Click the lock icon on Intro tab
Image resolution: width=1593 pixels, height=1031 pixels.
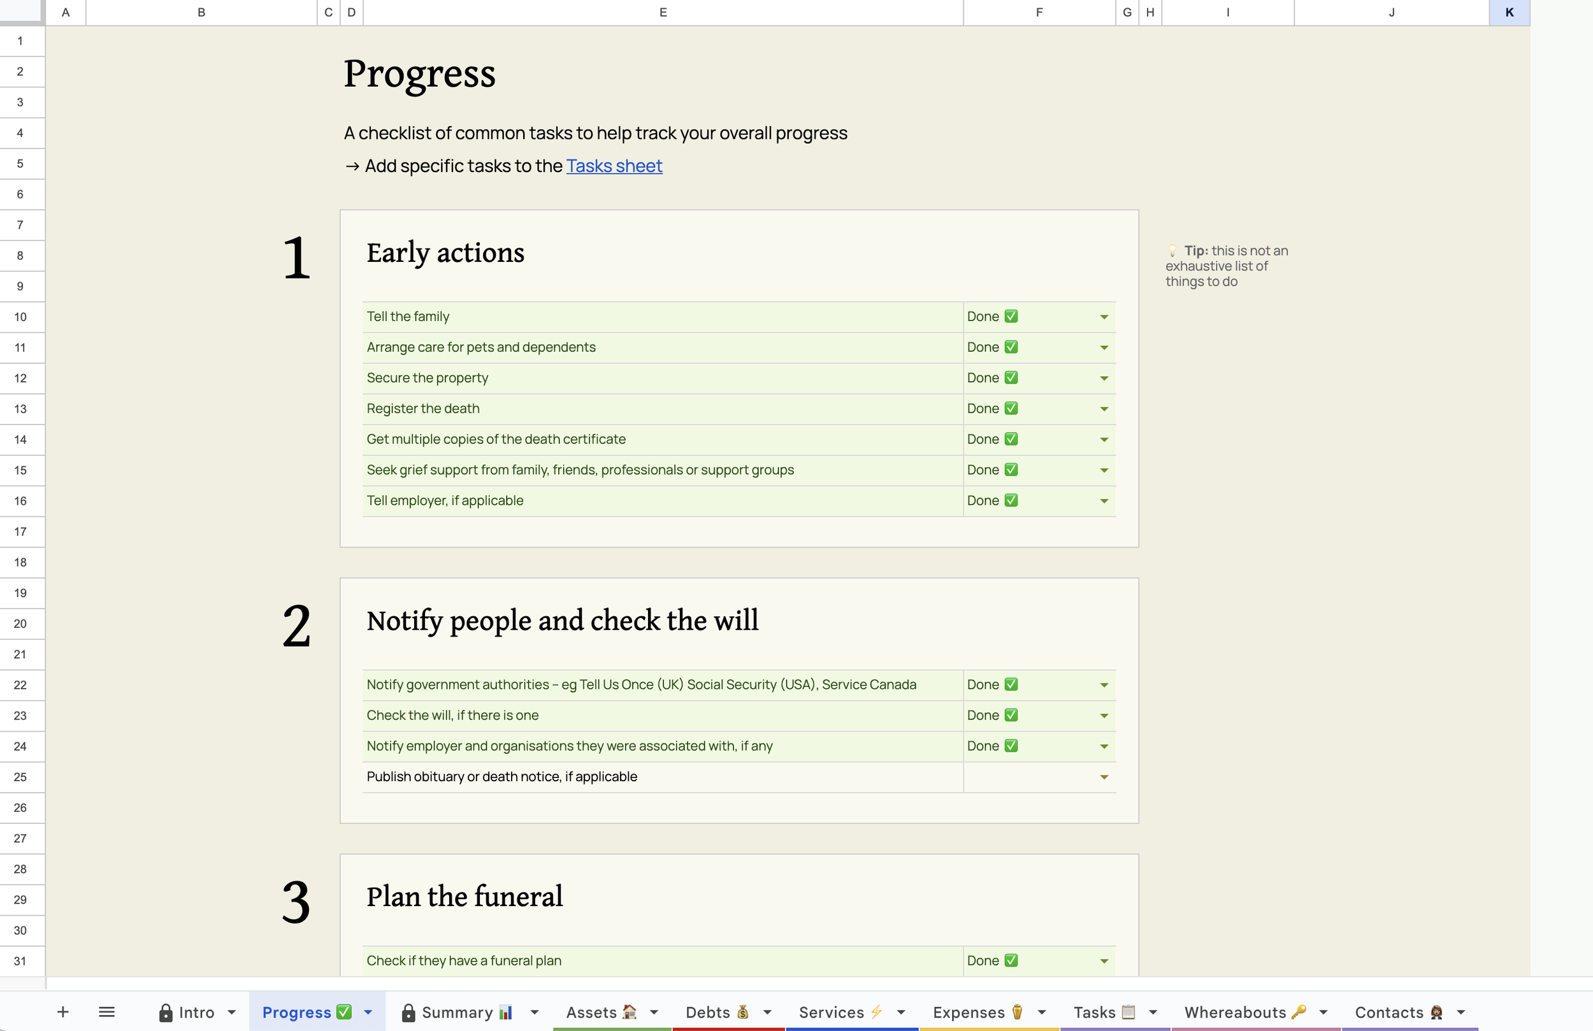click(165, 1013)
